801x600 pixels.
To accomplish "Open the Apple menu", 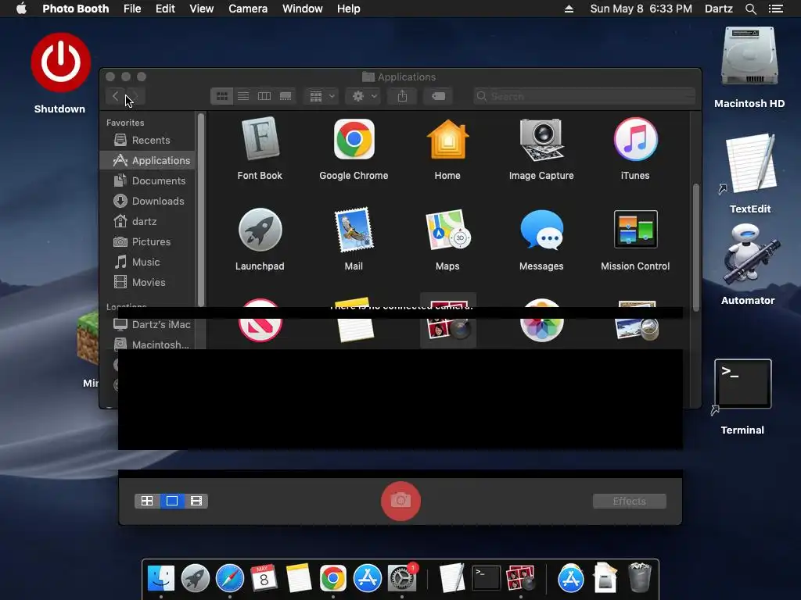I will point(21,9).
